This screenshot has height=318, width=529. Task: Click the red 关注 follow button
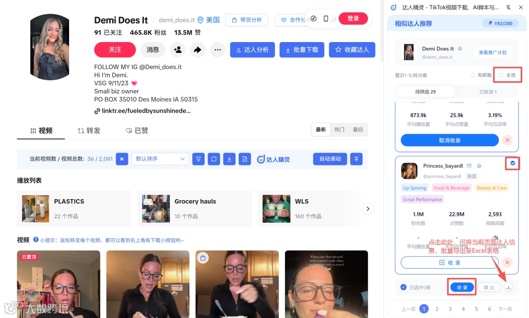click(115, 50)
